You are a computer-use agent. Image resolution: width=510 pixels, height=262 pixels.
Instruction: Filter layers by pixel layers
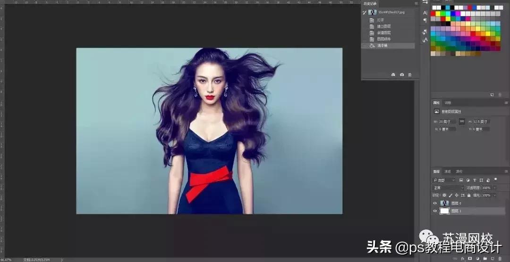461,180
